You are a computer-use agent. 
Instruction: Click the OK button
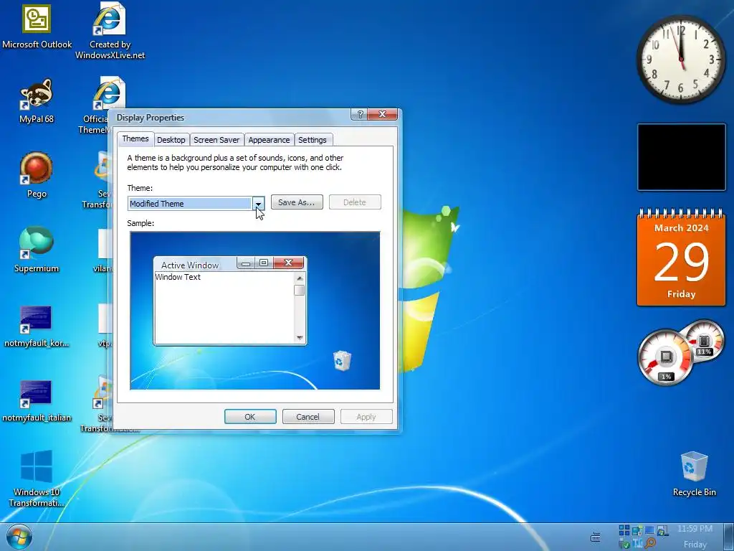click(x=250, y=417)
